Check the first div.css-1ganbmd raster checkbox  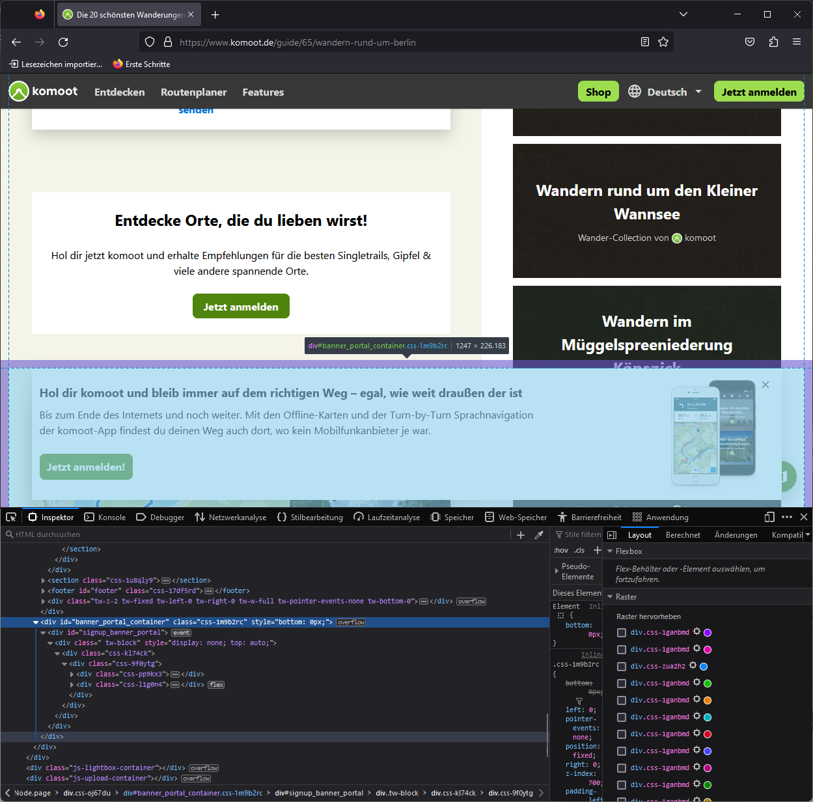point(621,632)
